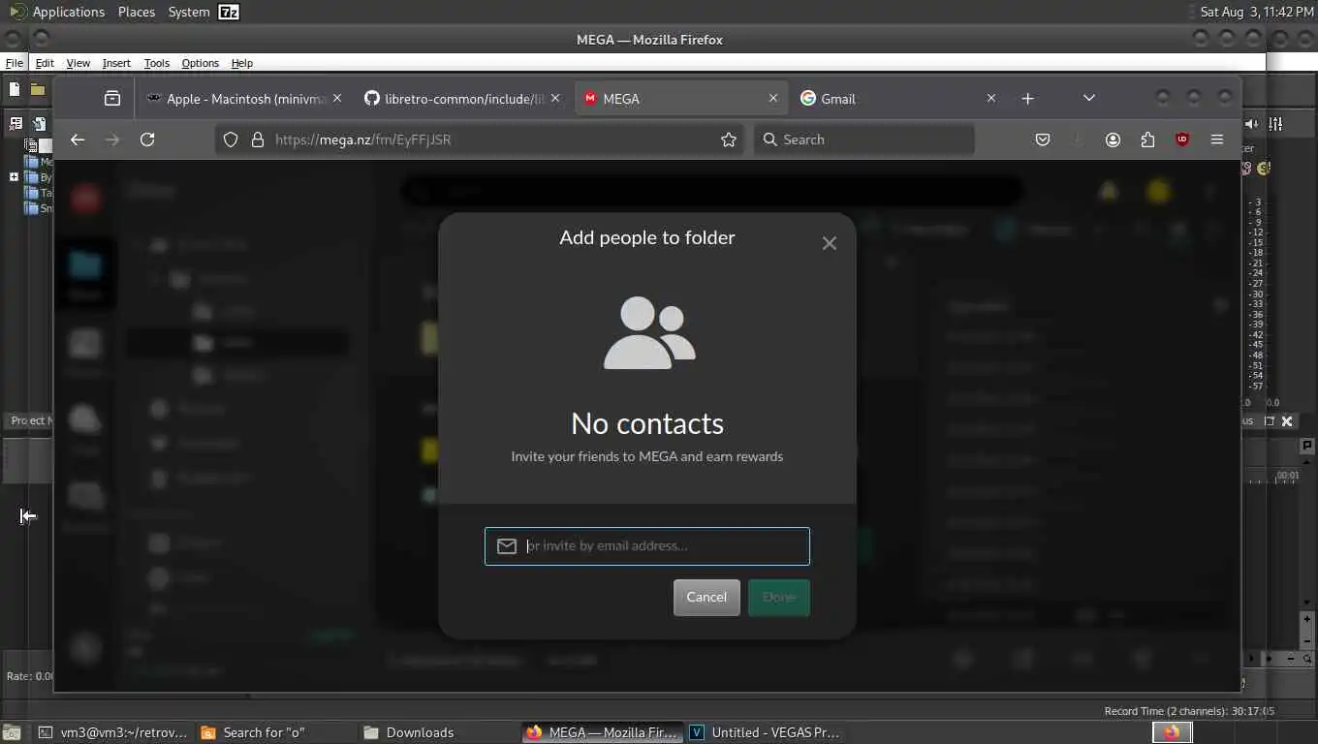Viewport: 1318px width, 744px height.
Task: Close the MEGA tab
Action: point(773,98)
